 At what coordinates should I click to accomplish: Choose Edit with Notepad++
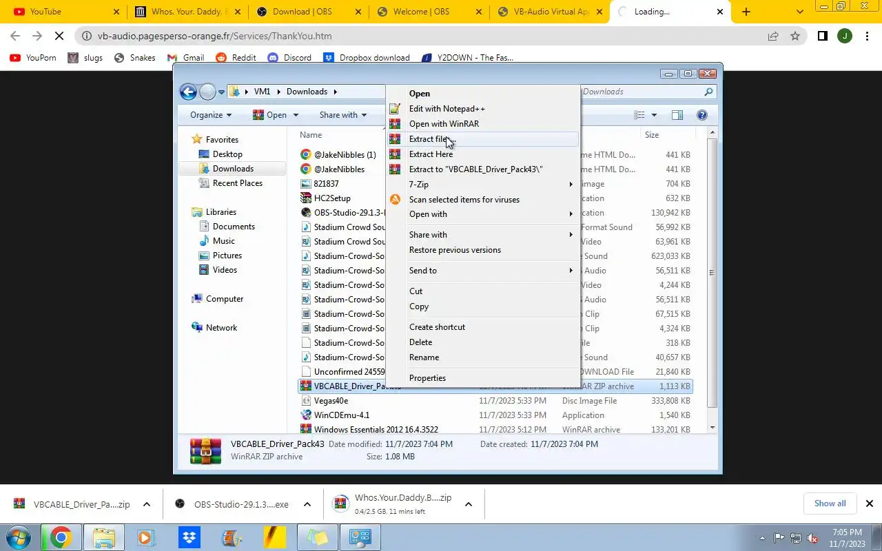[482, 109]
